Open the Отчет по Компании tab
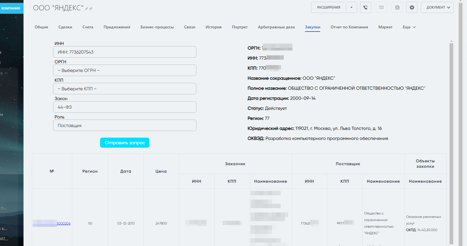Image resolution: width=467 pixels, height=246 pixels. (349, 27)
